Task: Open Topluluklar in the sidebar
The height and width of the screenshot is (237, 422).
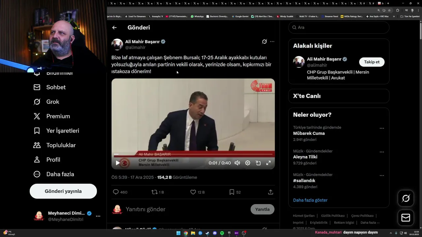Action: [x=55, y=145]
